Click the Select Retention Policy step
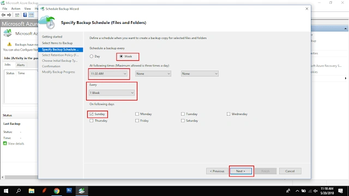 [60, 55]
